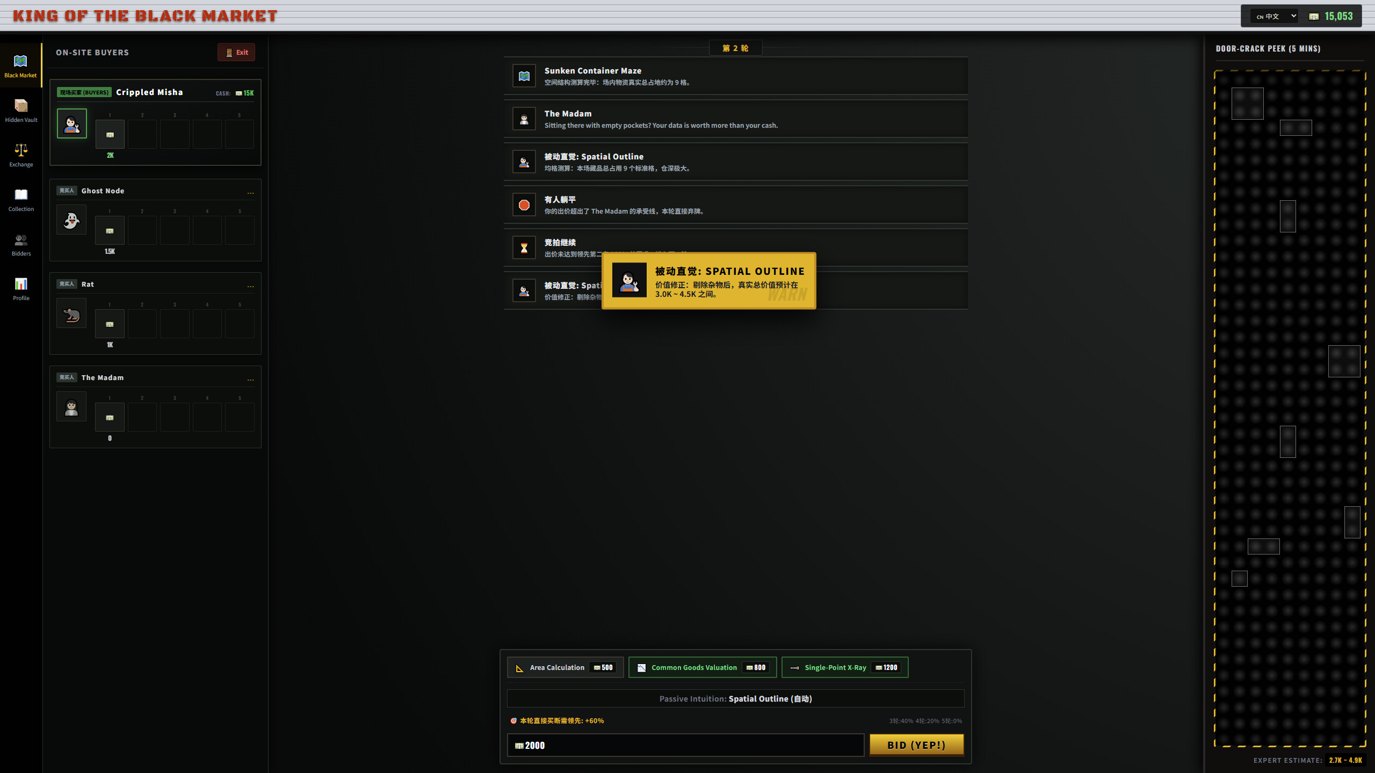Toggle Area Calculation skill
Viewport: 1375px width, 773px height.
tap(566, 667)
